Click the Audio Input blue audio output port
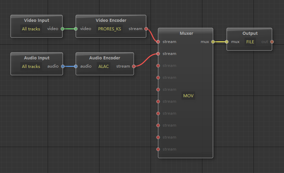 [x=62, y=67]
